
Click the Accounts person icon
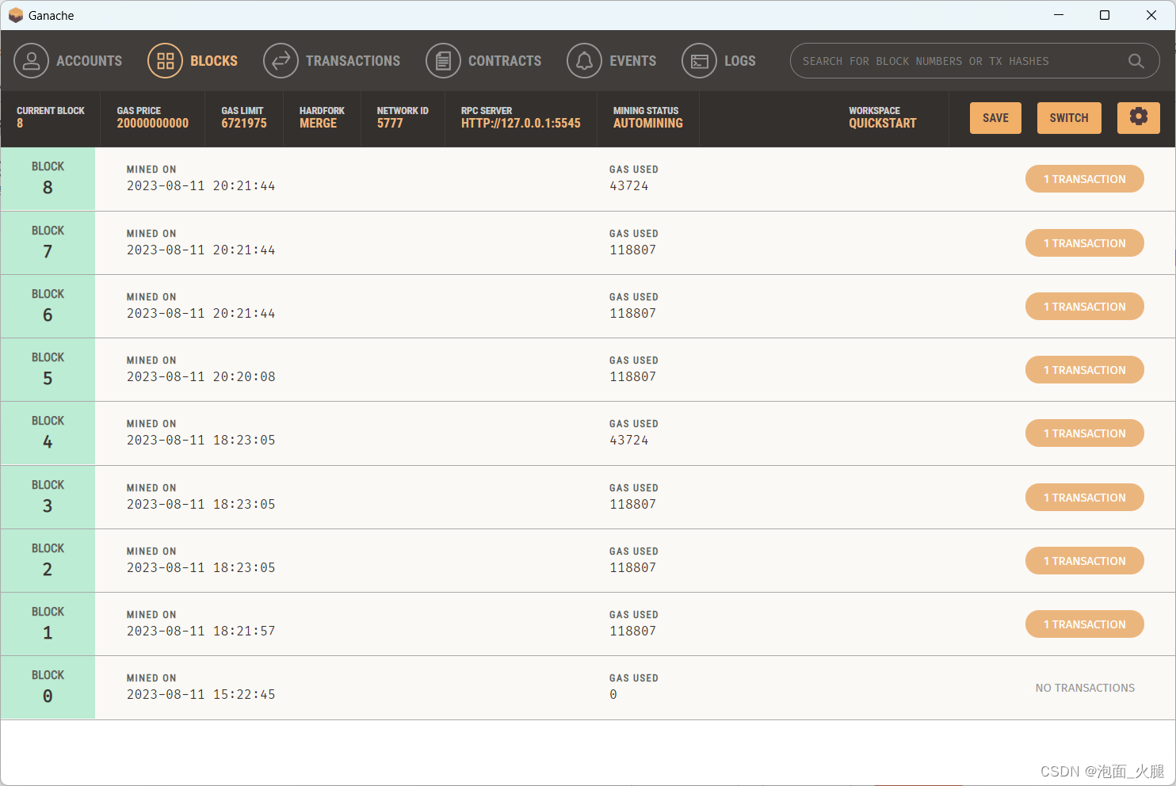point(31,61)
